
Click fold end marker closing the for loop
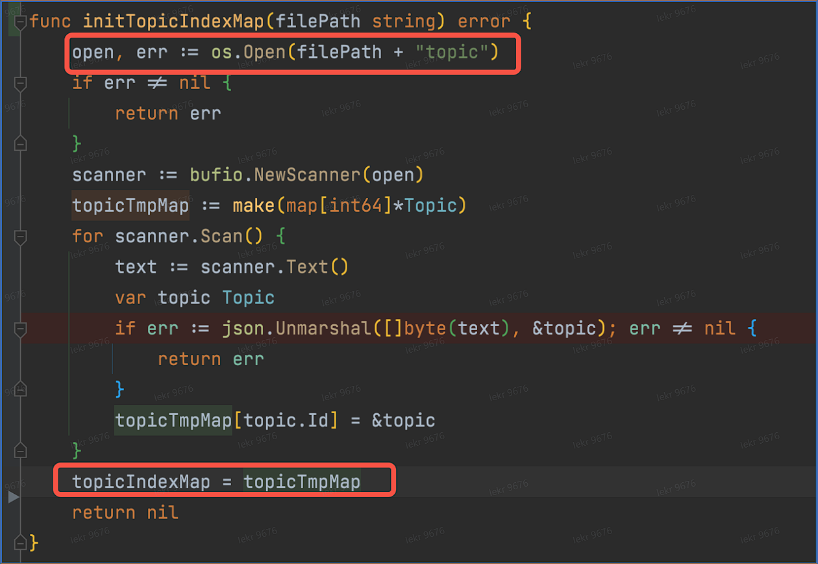[x=20, y=450]
